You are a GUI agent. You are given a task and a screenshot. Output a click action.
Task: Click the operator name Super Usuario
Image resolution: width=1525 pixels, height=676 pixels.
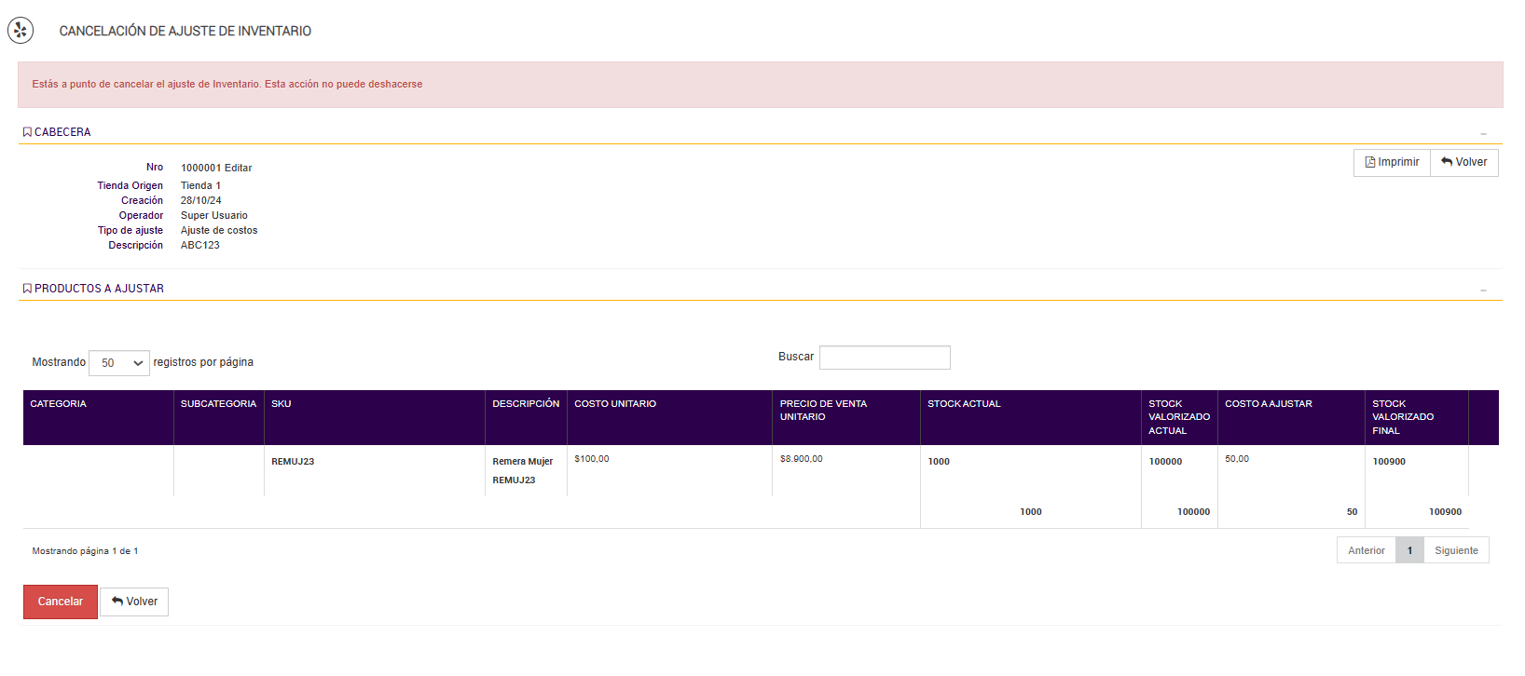[214, 216]
